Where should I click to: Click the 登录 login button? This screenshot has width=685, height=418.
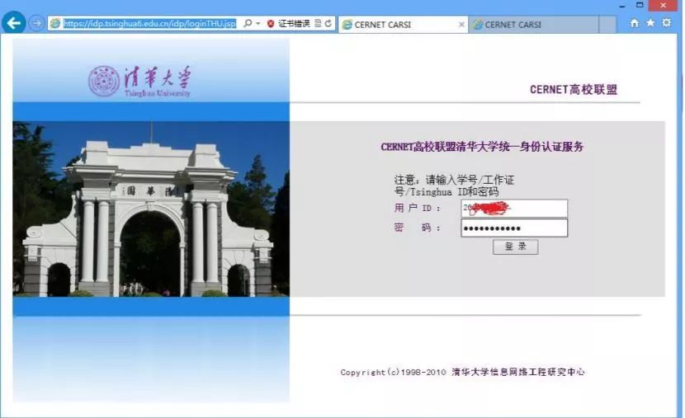click(x=516, y=247)
